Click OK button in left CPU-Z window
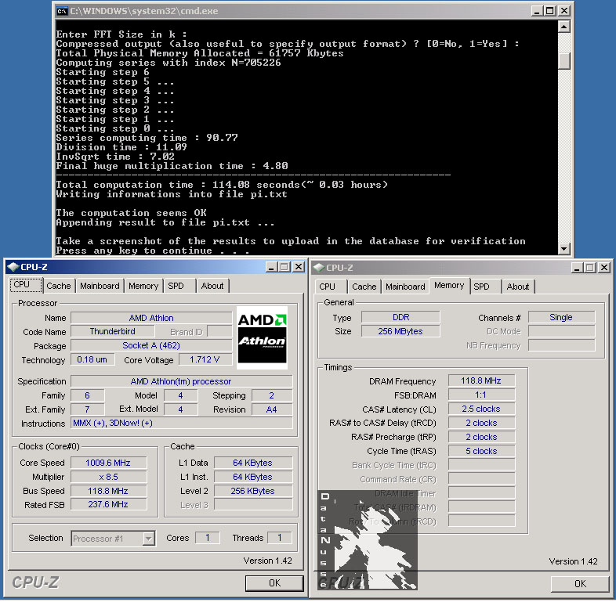This screenshot has height=613, width=616. coord(274,583)
